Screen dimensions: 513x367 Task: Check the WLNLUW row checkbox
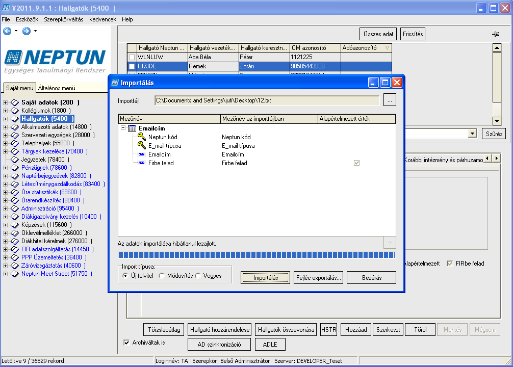click(x=132, y=57)
